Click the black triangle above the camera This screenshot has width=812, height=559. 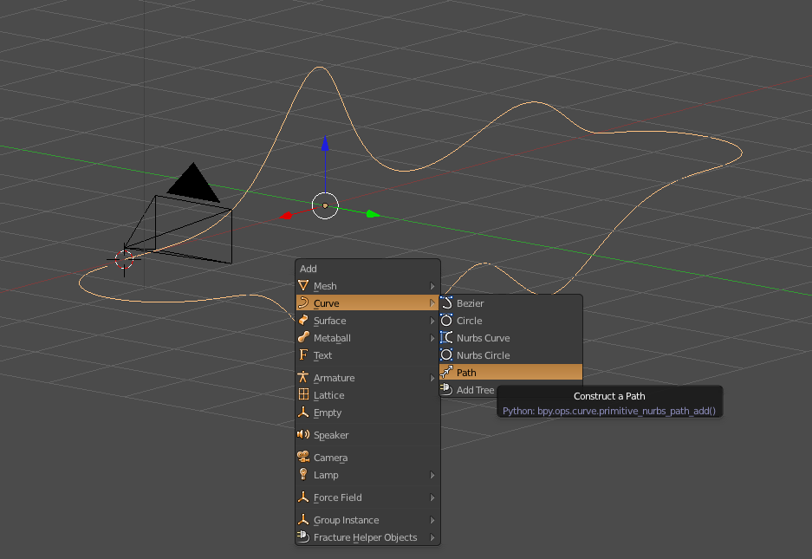[193, 182]
